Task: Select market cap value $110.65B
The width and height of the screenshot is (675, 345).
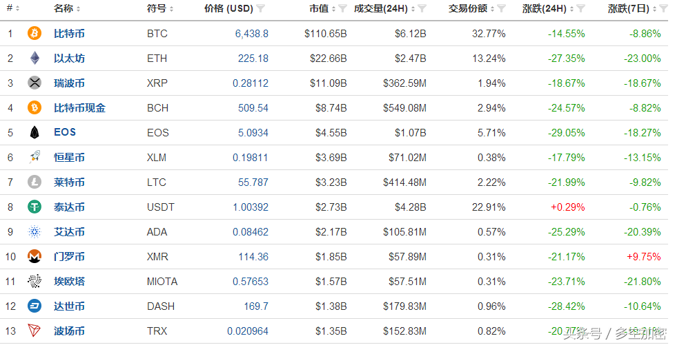Action: click(326, 34)
